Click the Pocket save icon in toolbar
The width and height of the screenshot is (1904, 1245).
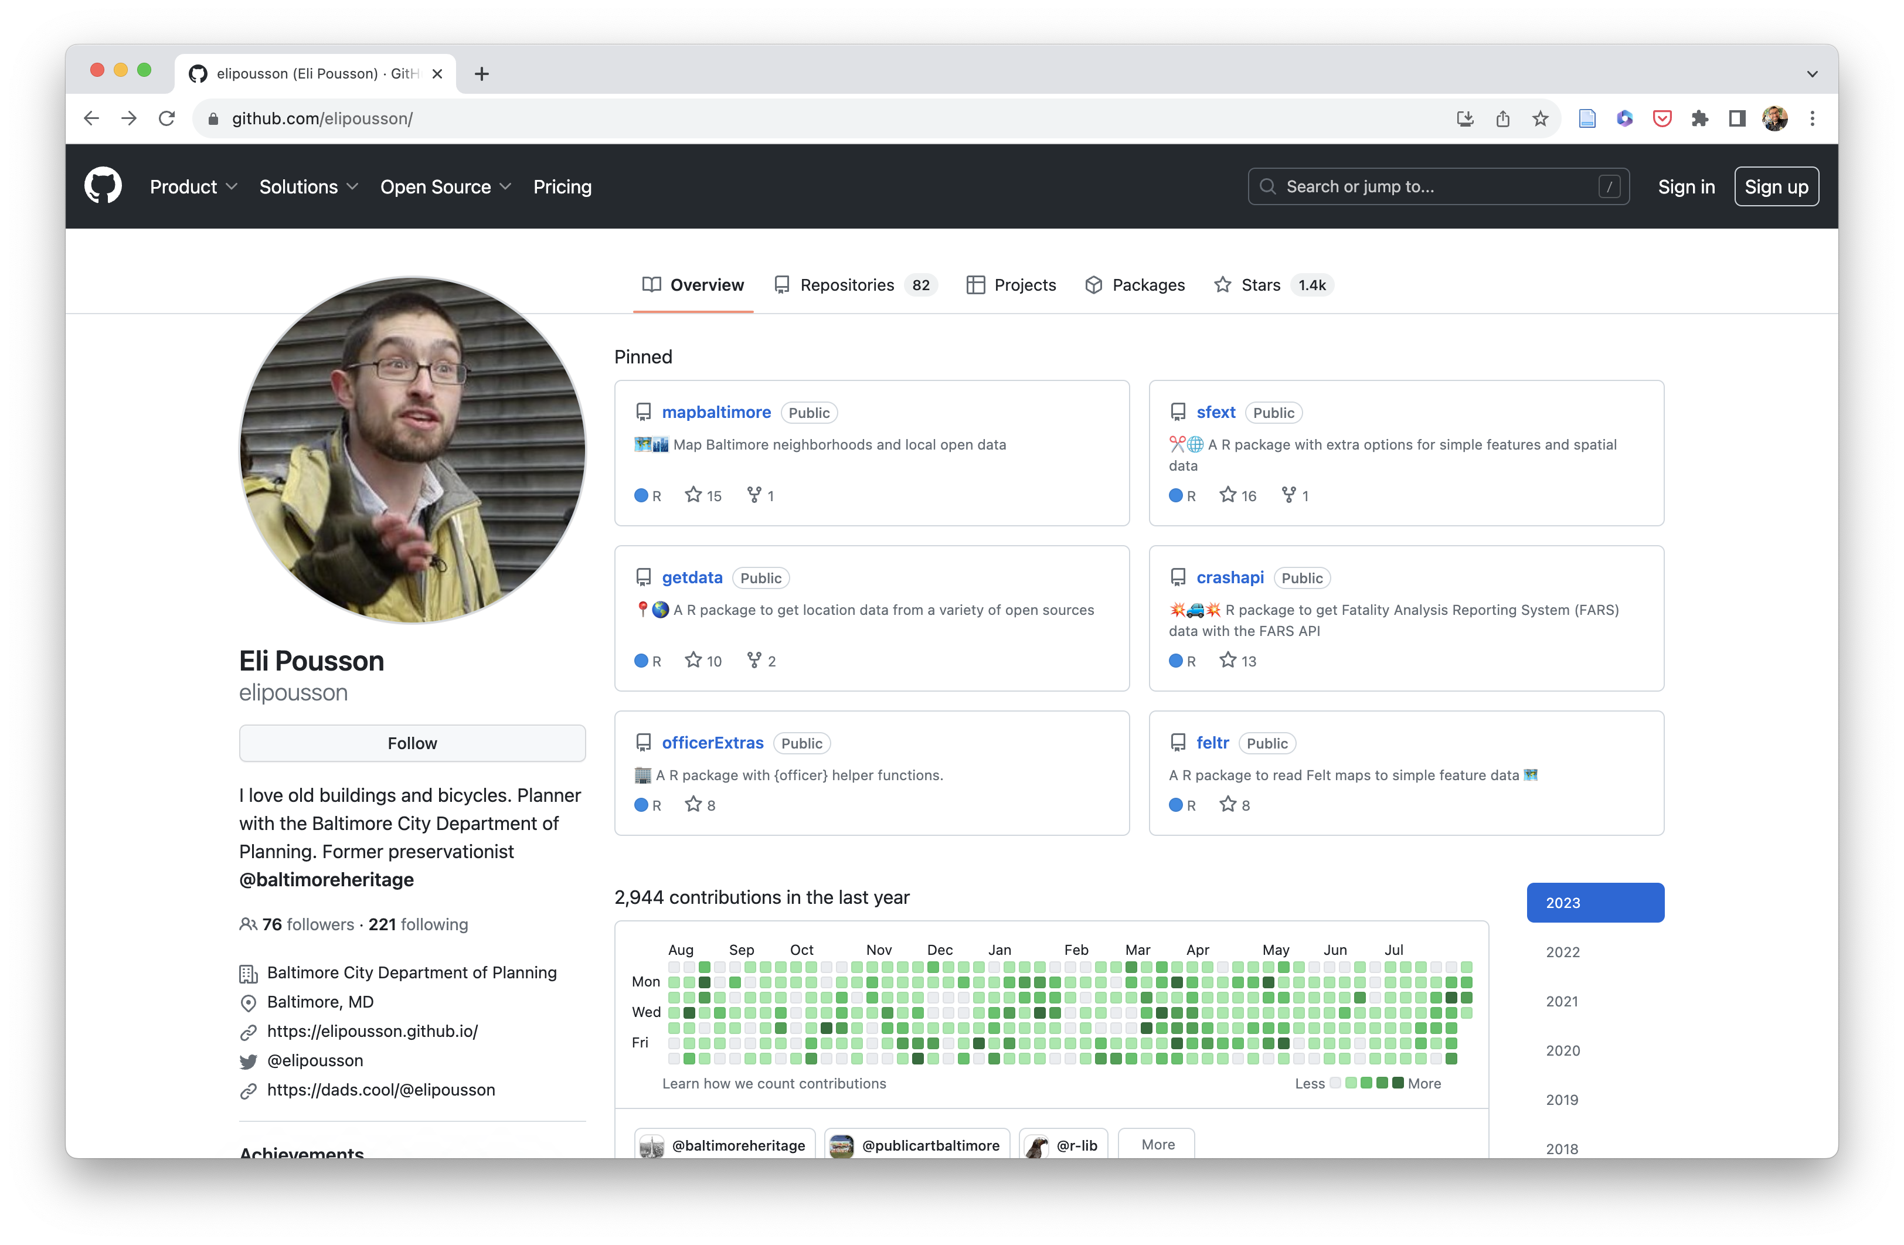click(x=1661, y=118)
